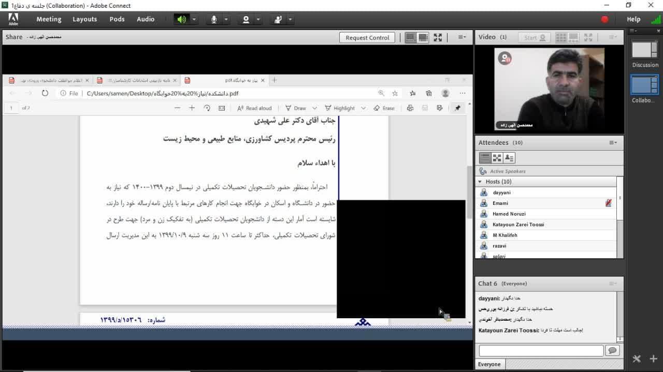Viewport: 663px width, 372px height.
Task: Toggle the microphone icon
Action: click(213, 20)
